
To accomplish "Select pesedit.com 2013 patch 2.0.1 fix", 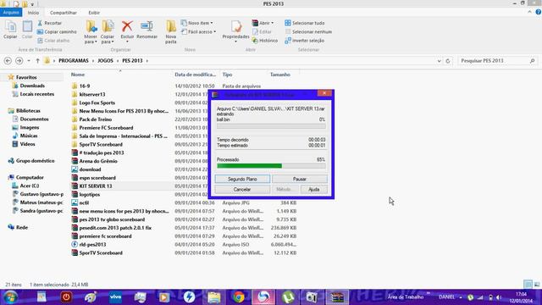I will (x=115, y=228).
